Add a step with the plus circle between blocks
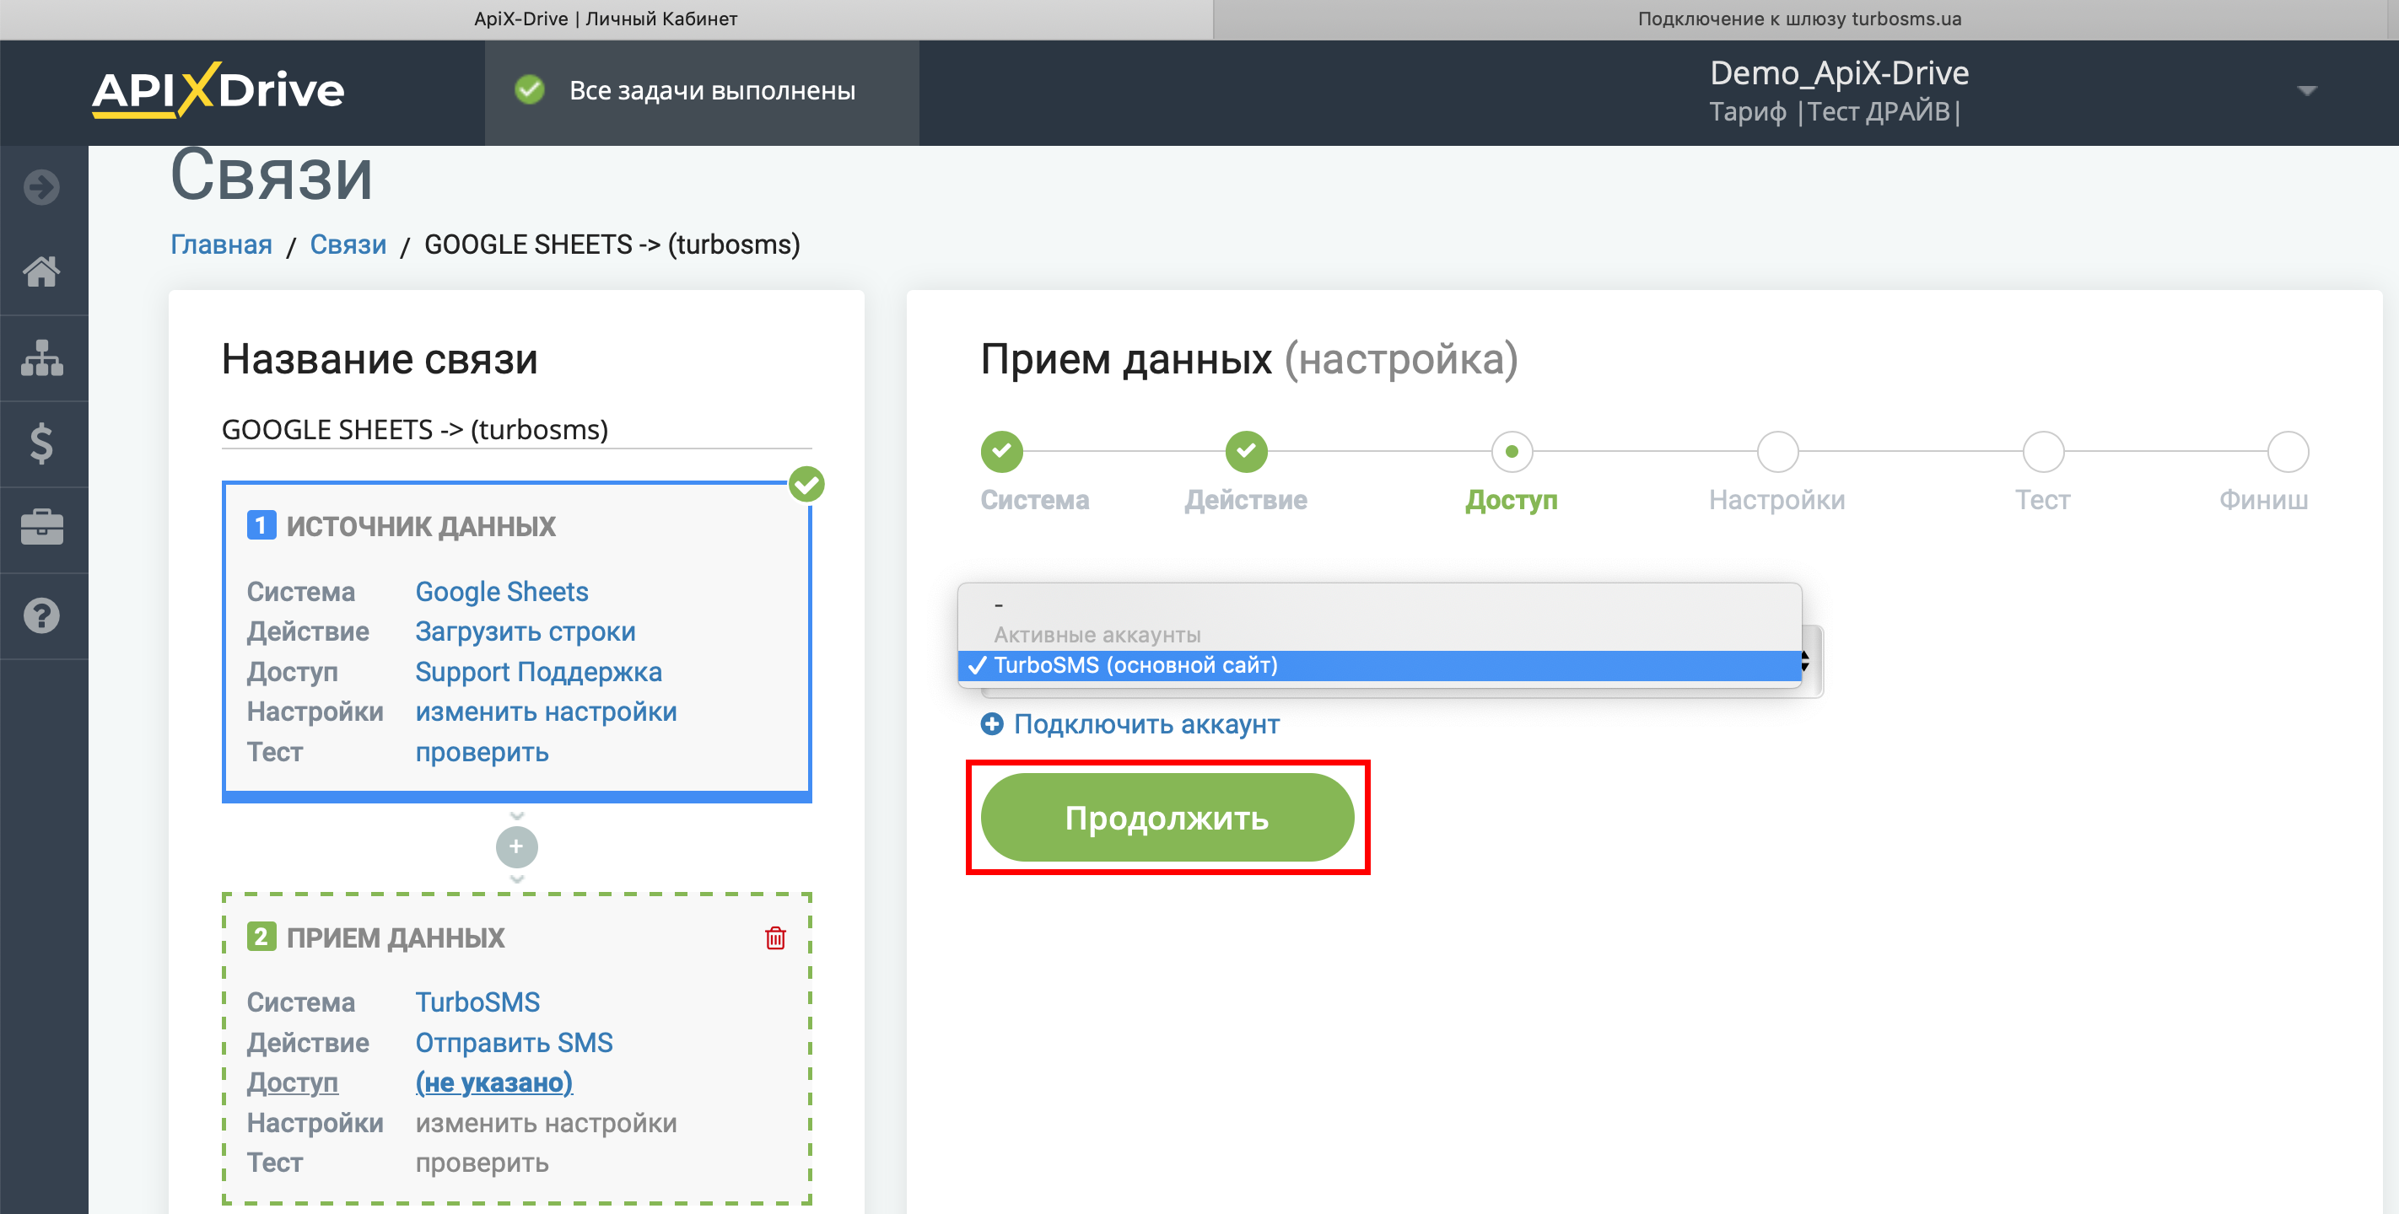2399x1214 pixels. (517, 847)
